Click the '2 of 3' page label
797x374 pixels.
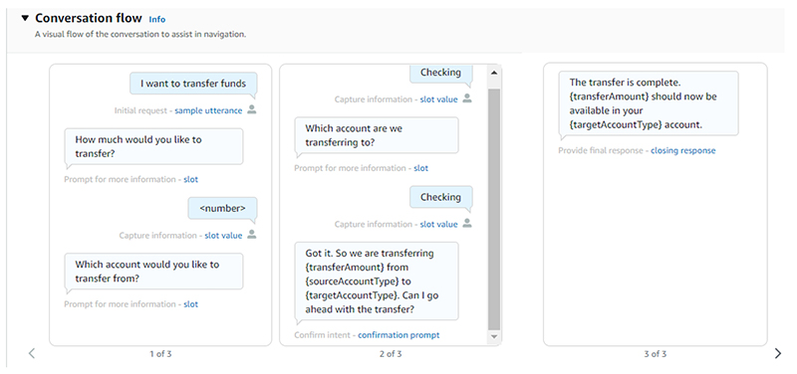(391, 354)
